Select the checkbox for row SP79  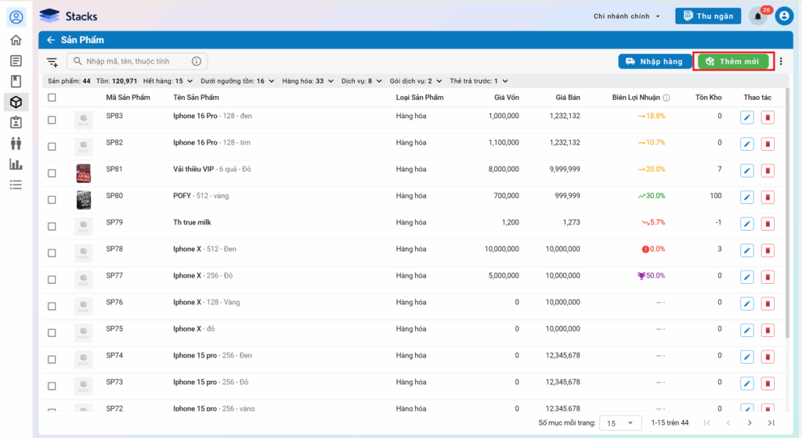tap(52, 226)
